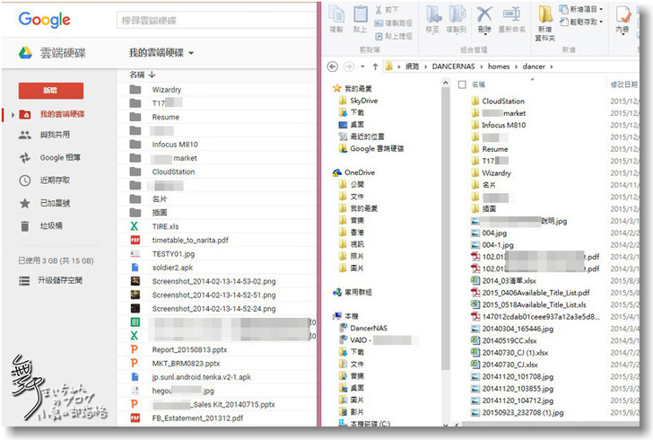This screenshot has height=440, width=653.
Task: Select TIRE.xls file in Drive
Action: click(x=165, y=226)
